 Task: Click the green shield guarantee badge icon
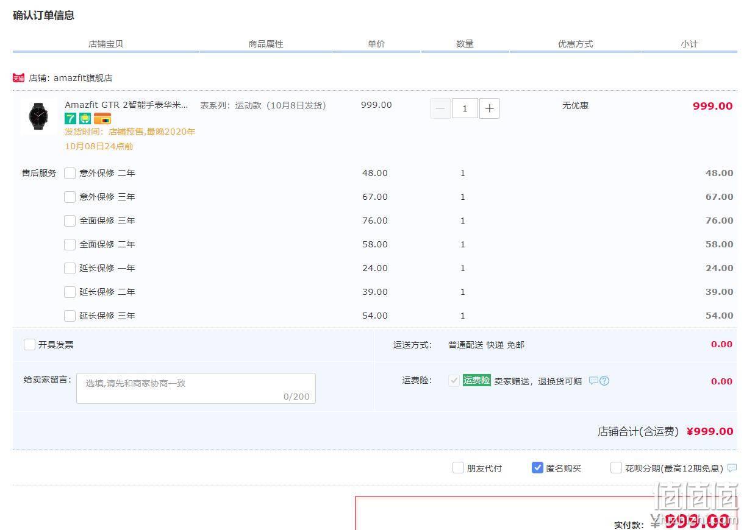85,118
